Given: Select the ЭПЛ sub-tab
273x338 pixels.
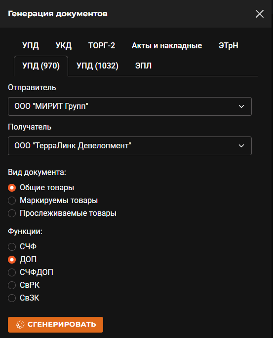Looking at the screenshot, I should click(143, 66).
